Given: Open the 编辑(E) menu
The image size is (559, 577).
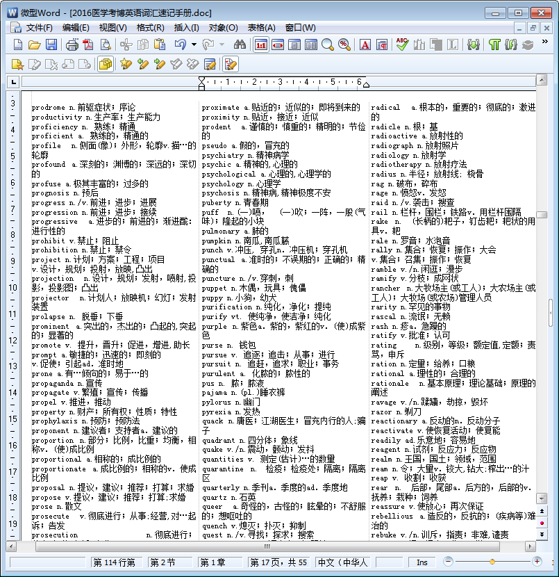Looking at the screenshot, I should click(76, 28).
